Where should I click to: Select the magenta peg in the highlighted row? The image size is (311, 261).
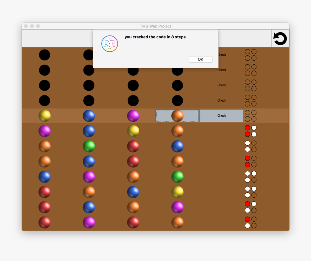click(x=133, y=116)
